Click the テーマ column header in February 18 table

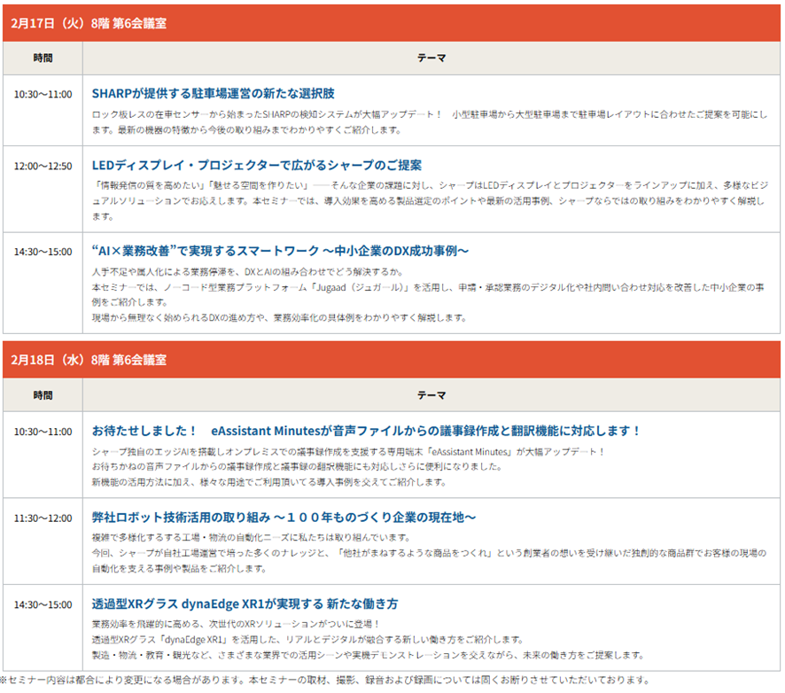pyautogui.click(x=431, y=395)
